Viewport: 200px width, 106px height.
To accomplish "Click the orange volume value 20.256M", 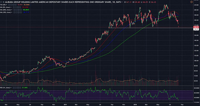I will [x=27, y=5].
